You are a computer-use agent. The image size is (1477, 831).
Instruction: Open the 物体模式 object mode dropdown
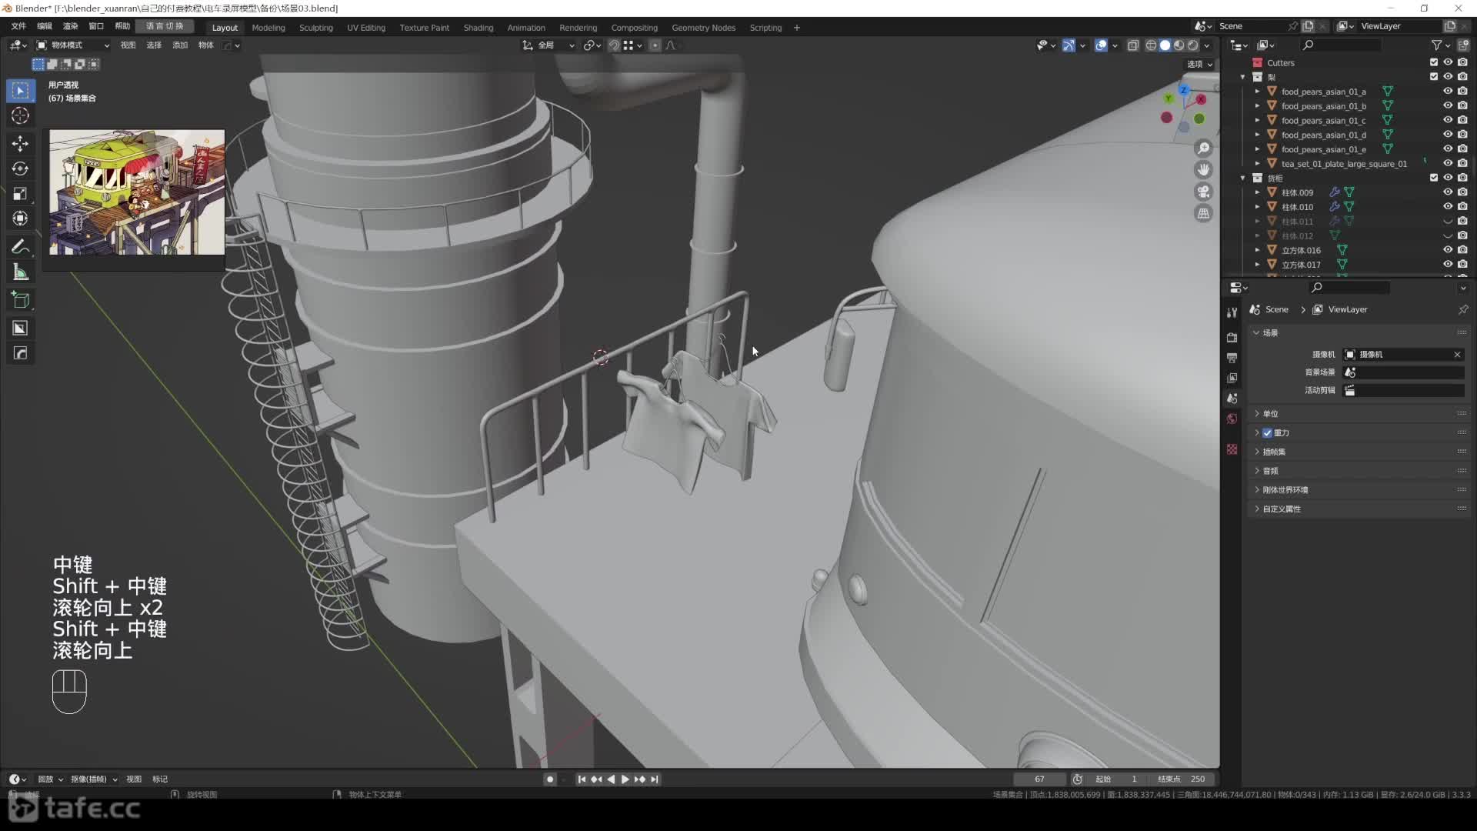[73, 45]
